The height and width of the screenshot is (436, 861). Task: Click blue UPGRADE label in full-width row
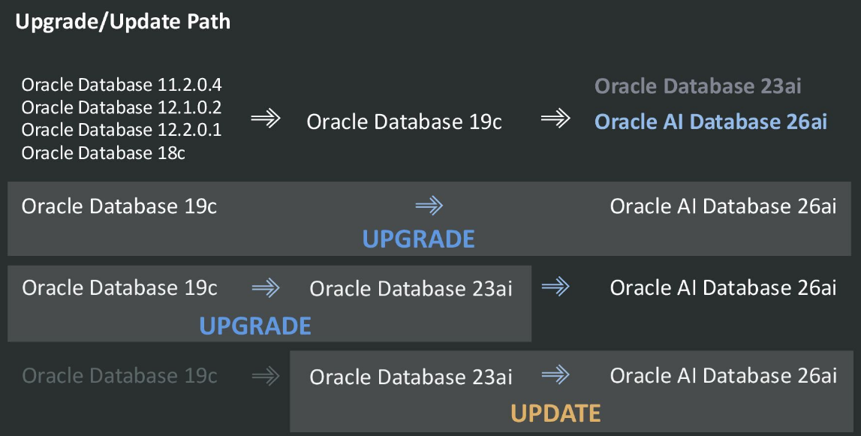[418, 239]
